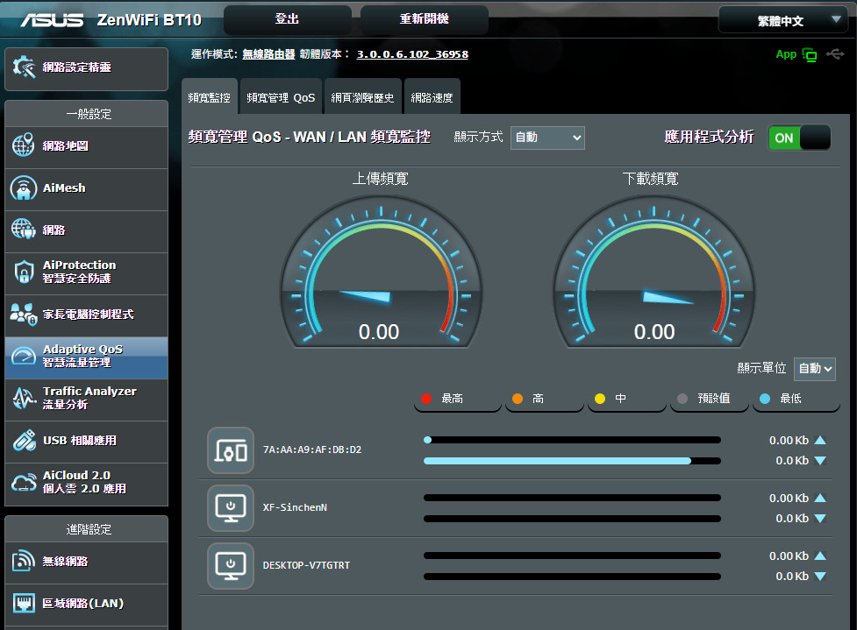Viewport: 857px width, 630px height.
Task: Click the green App device icon
Action: pos(810,54)
